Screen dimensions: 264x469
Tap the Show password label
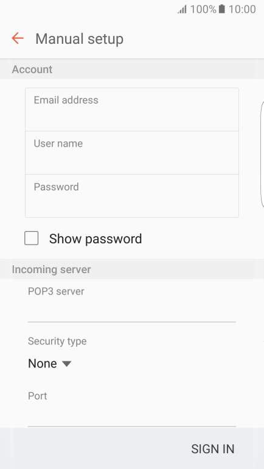[x=96, y=238]
